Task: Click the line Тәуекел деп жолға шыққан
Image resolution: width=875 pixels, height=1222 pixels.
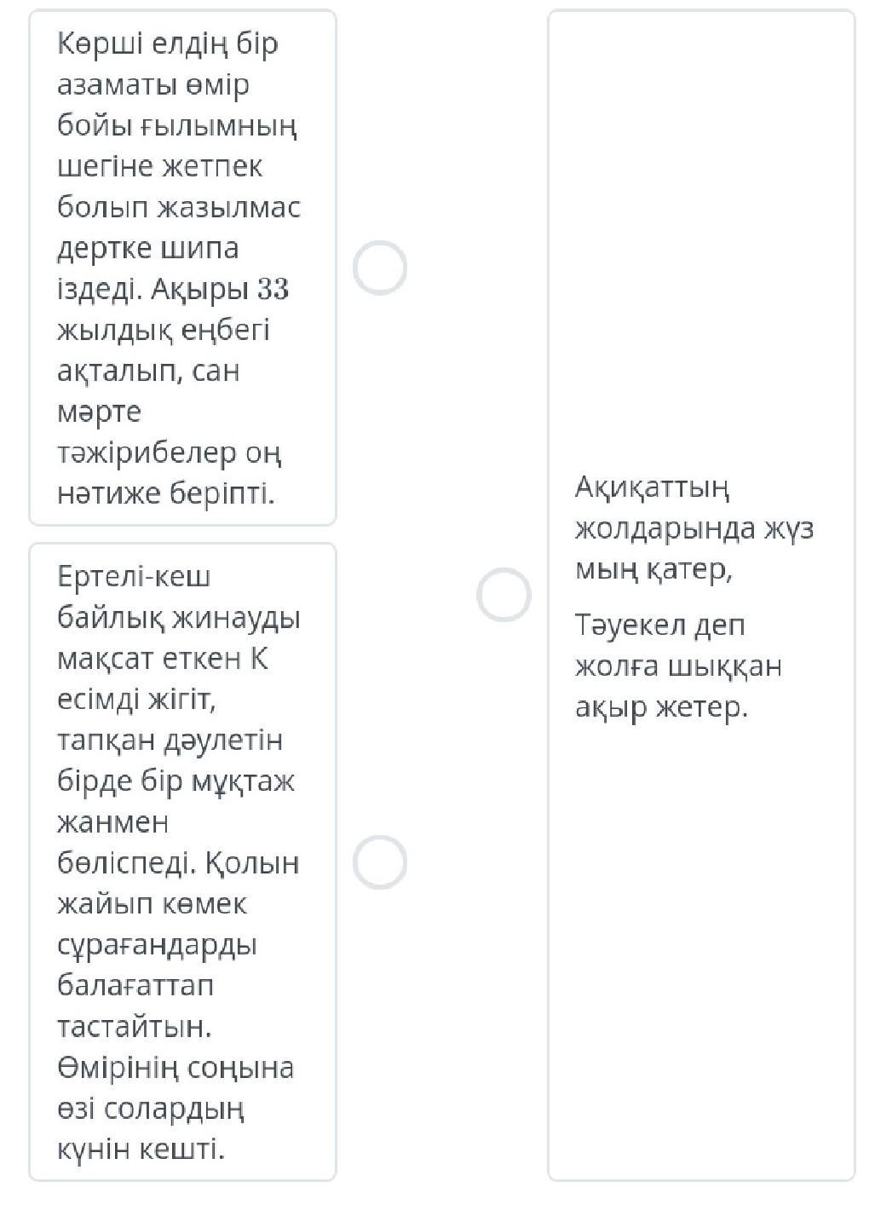Action: coord(678,645)
